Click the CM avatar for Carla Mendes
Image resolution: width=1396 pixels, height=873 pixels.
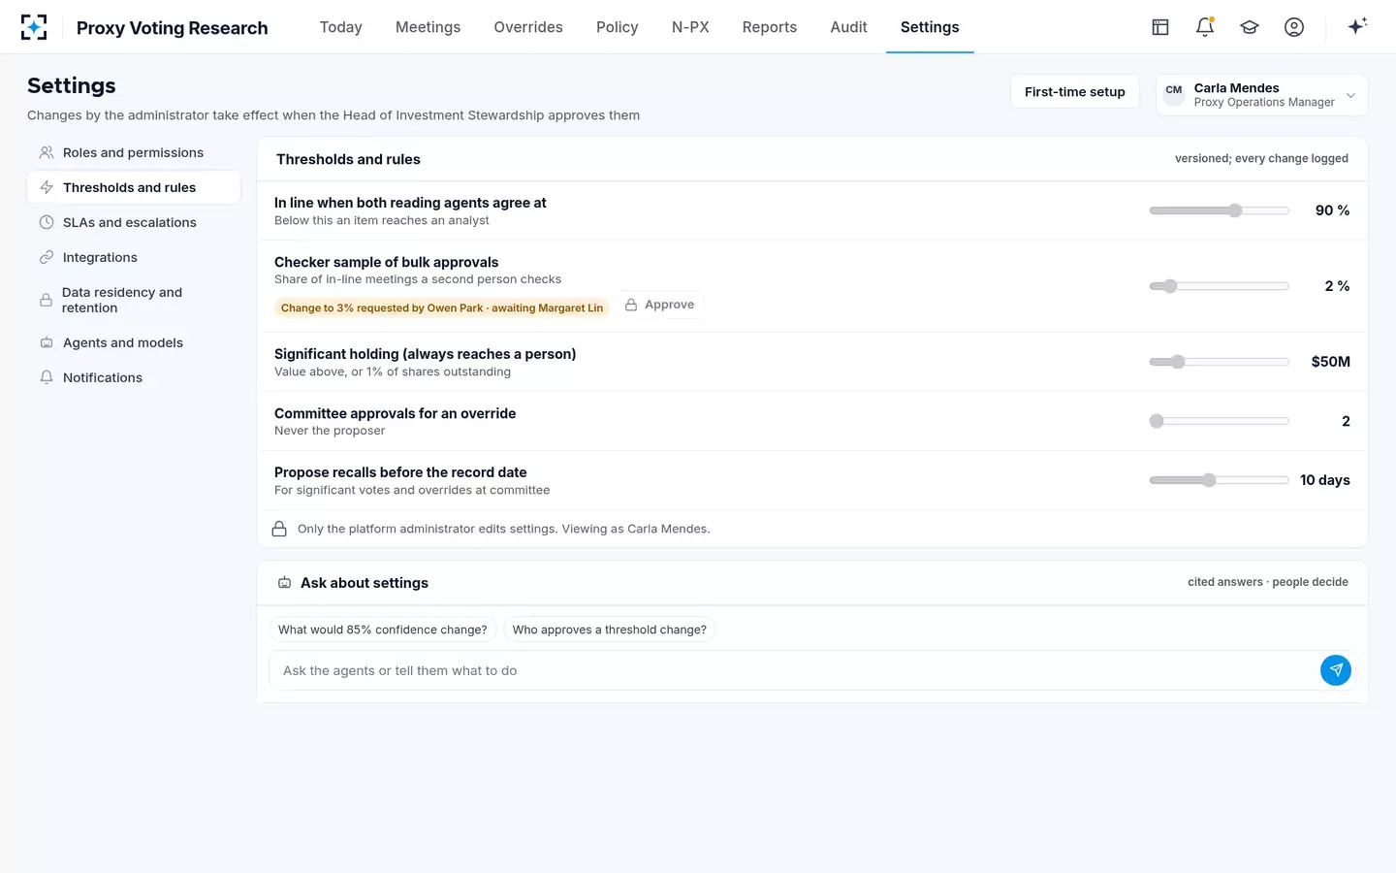(1174, 94)
